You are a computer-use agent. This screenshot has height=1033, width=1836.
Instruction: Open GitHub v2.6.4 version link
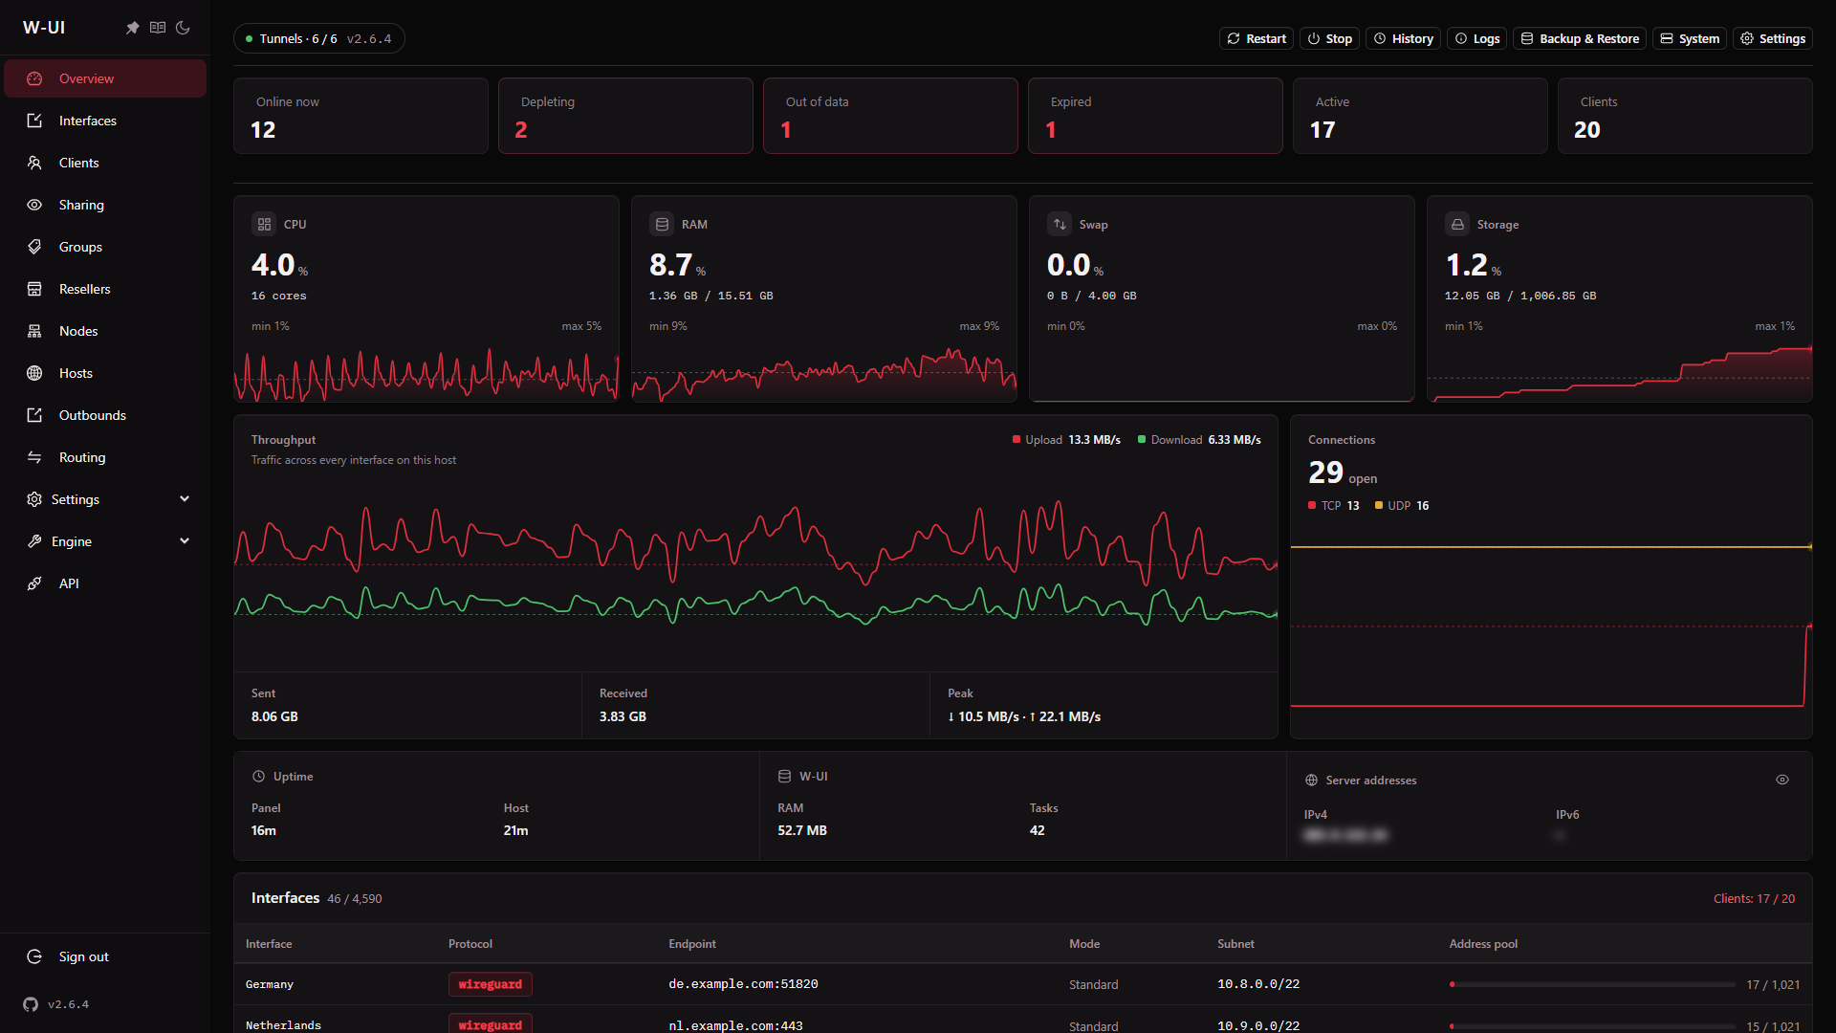56,1004
